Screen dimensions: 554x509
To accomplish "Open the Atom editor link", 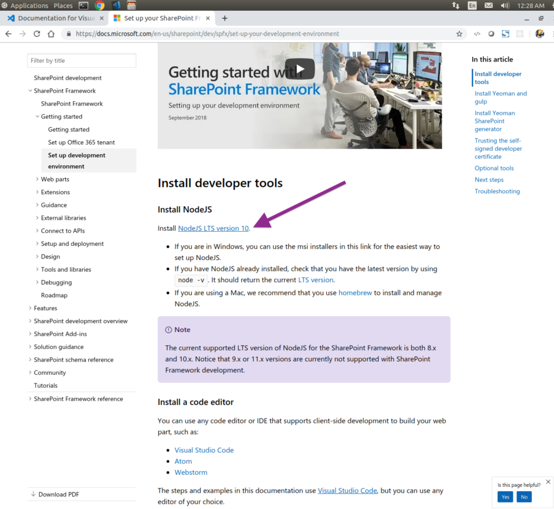I will [183, 461].
